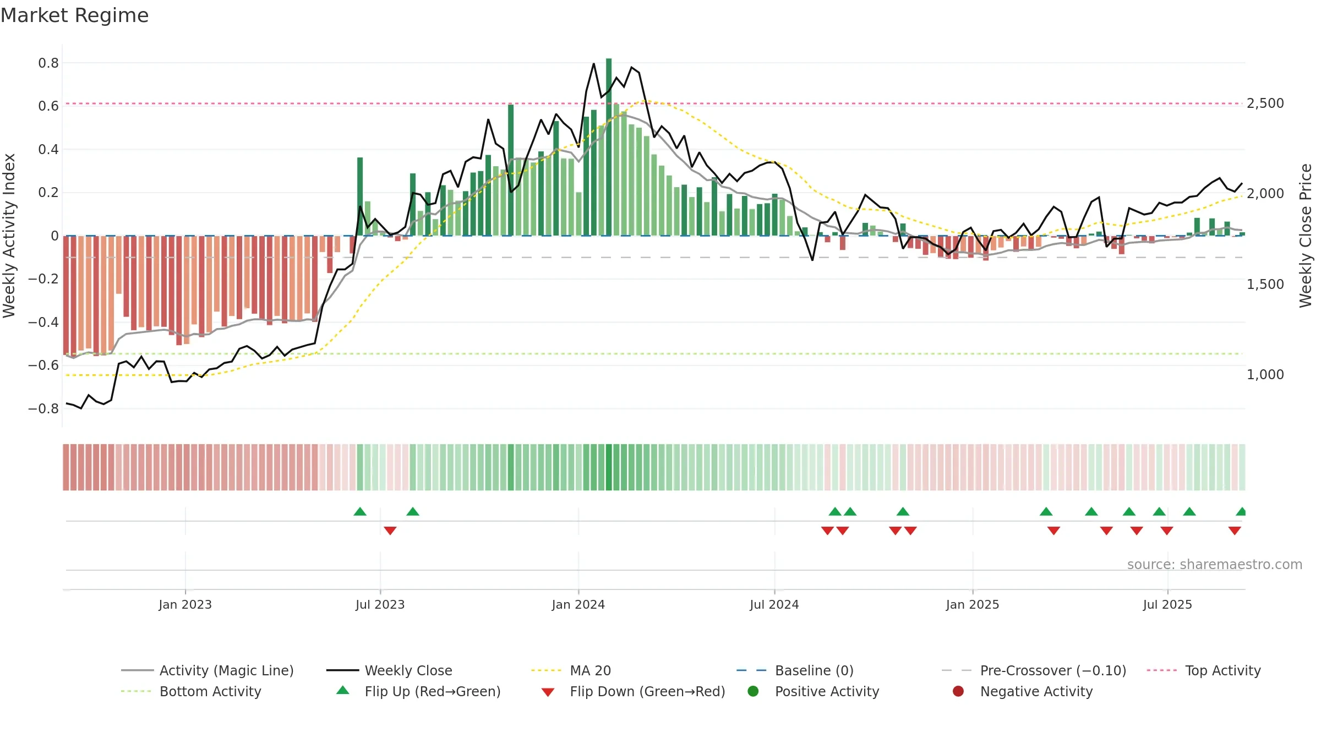Click the Jan 2024 x-axis label
This screenshot has height=743, width=1321.
(578, 604)
